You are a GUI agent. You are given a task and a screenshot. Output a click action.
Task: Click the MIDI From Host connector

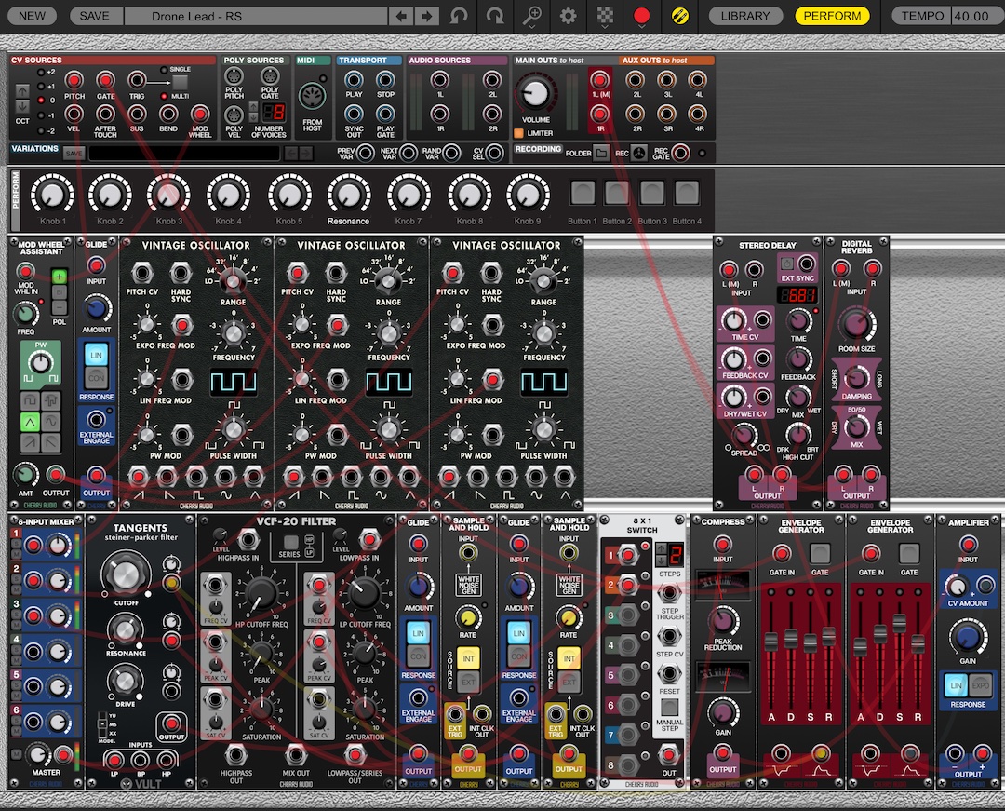pyautogui.click(x=312, y=97)
